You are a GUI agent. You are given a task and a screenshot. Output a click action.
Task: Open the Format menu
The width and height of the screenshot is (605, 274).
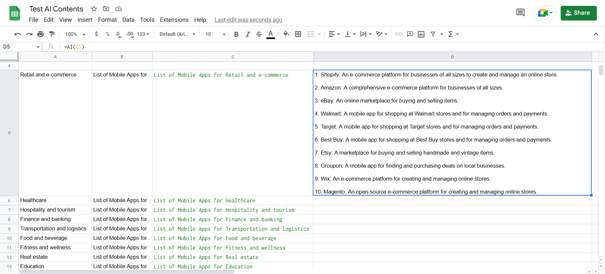107,20
